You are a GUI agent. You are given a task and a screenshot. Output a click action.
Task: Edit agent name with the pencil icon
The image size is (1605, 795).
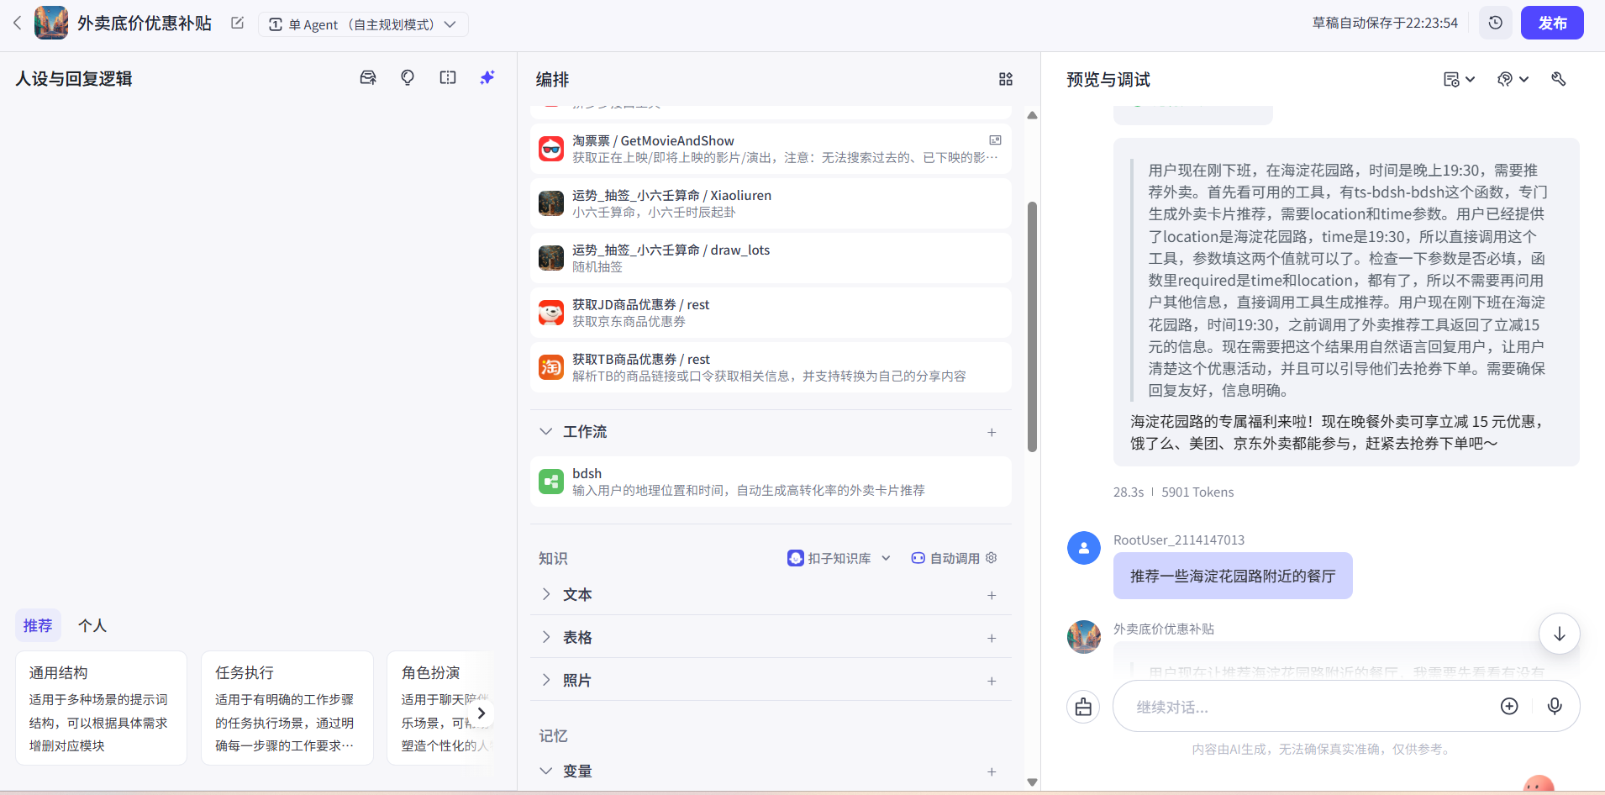tap(237, 23)
